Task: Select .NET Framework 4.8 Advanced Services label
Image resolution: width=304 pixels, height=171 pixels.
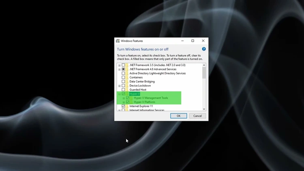Action: (153, 69)
